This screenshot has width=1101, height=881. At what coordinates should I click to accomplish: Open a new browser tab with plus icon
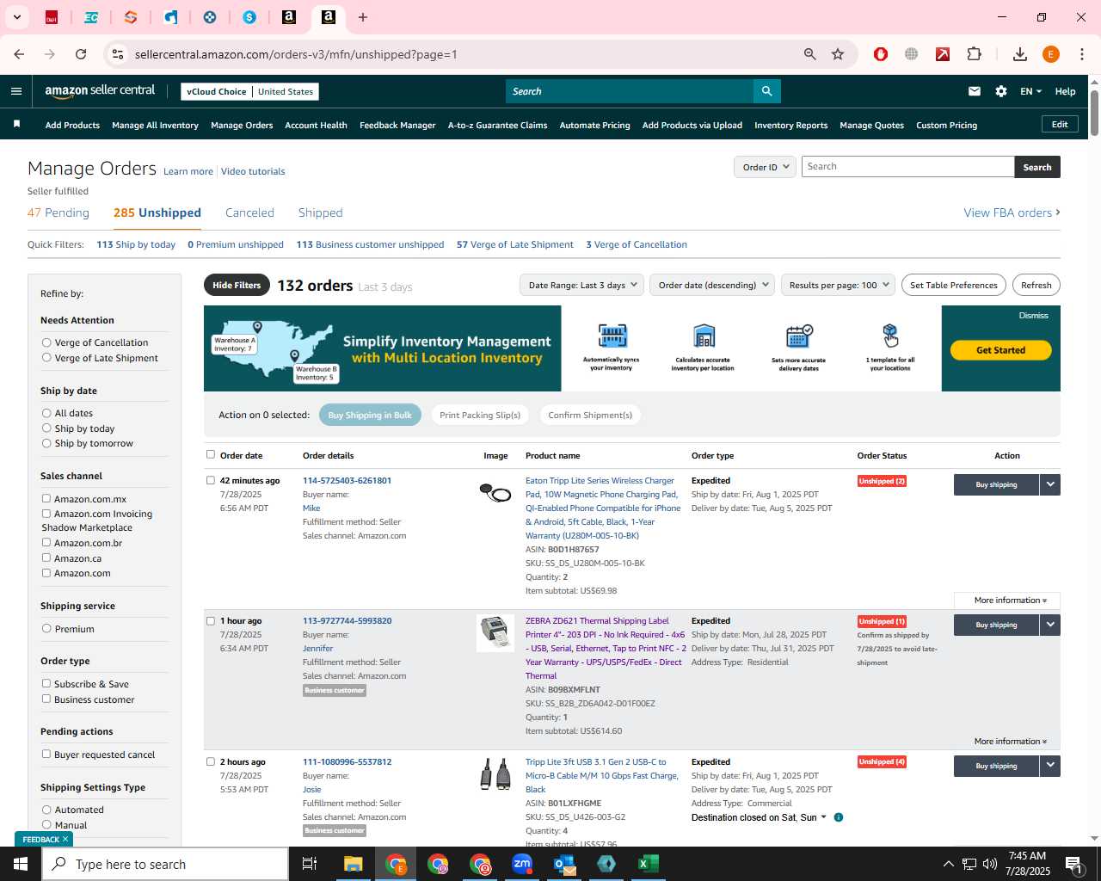tap(363, 17)
